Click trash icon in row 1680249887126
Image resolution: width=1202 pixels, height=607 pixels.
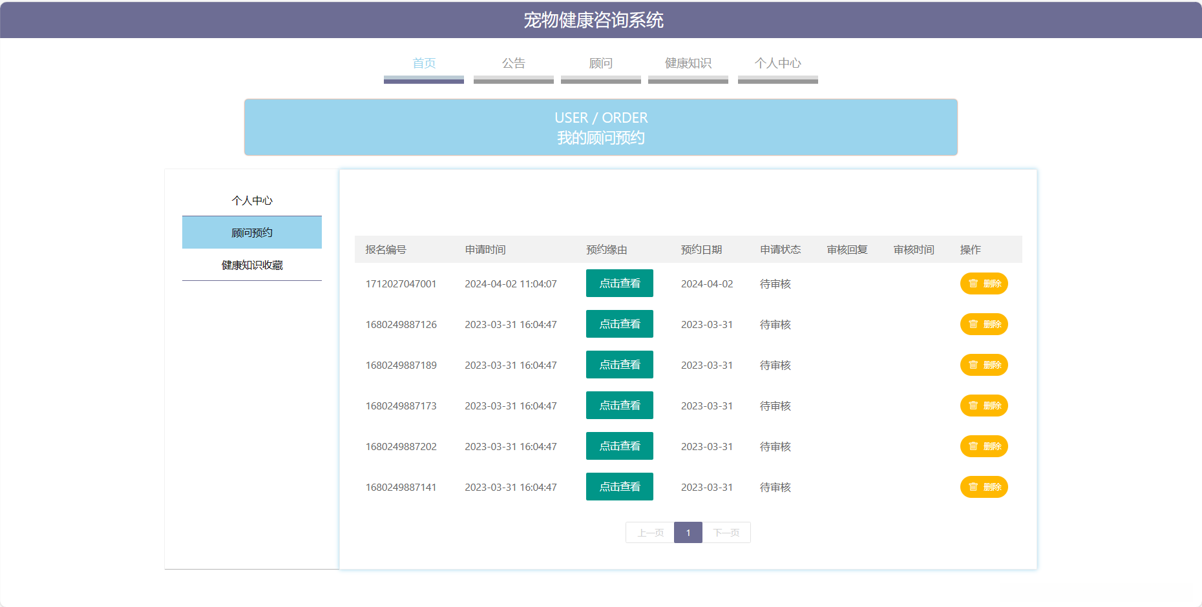pos(973,324)
